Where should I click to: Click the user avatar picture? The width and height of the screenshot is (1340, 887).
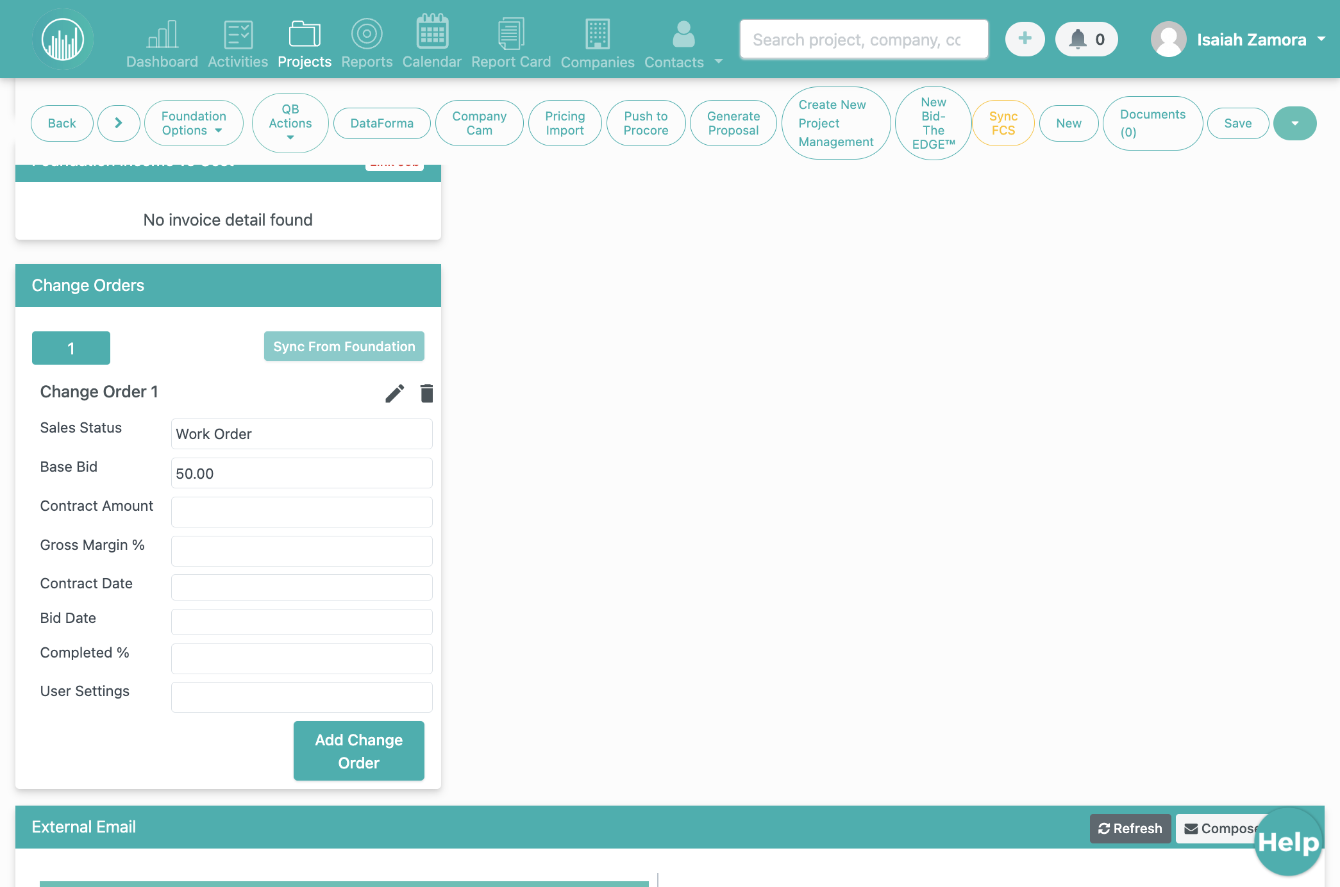coord(1168,39)
